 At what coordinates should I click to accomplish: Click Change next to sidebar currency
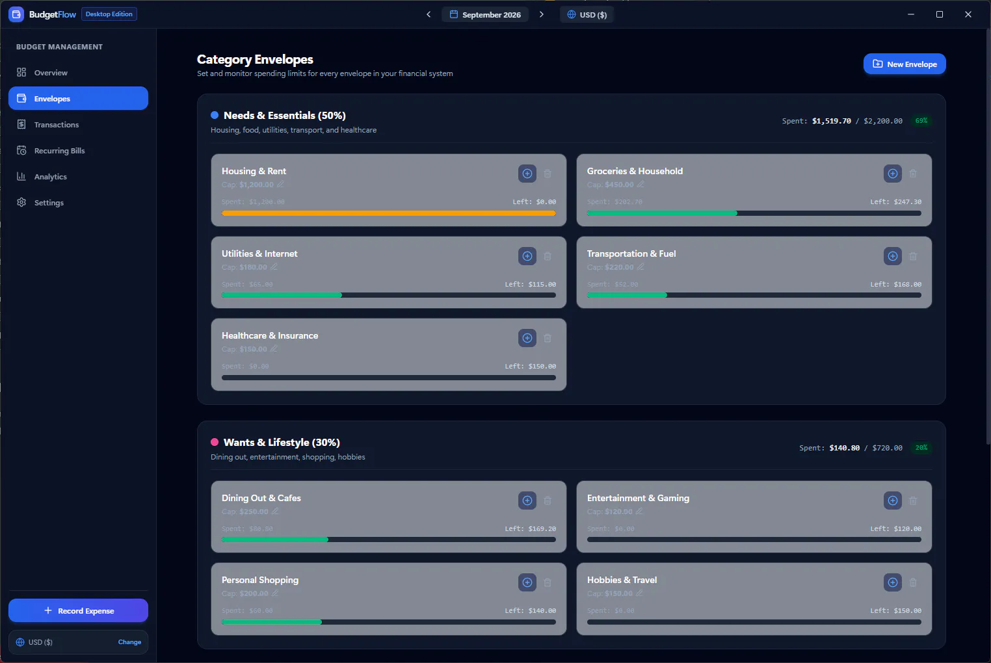(x=129, y=642)
